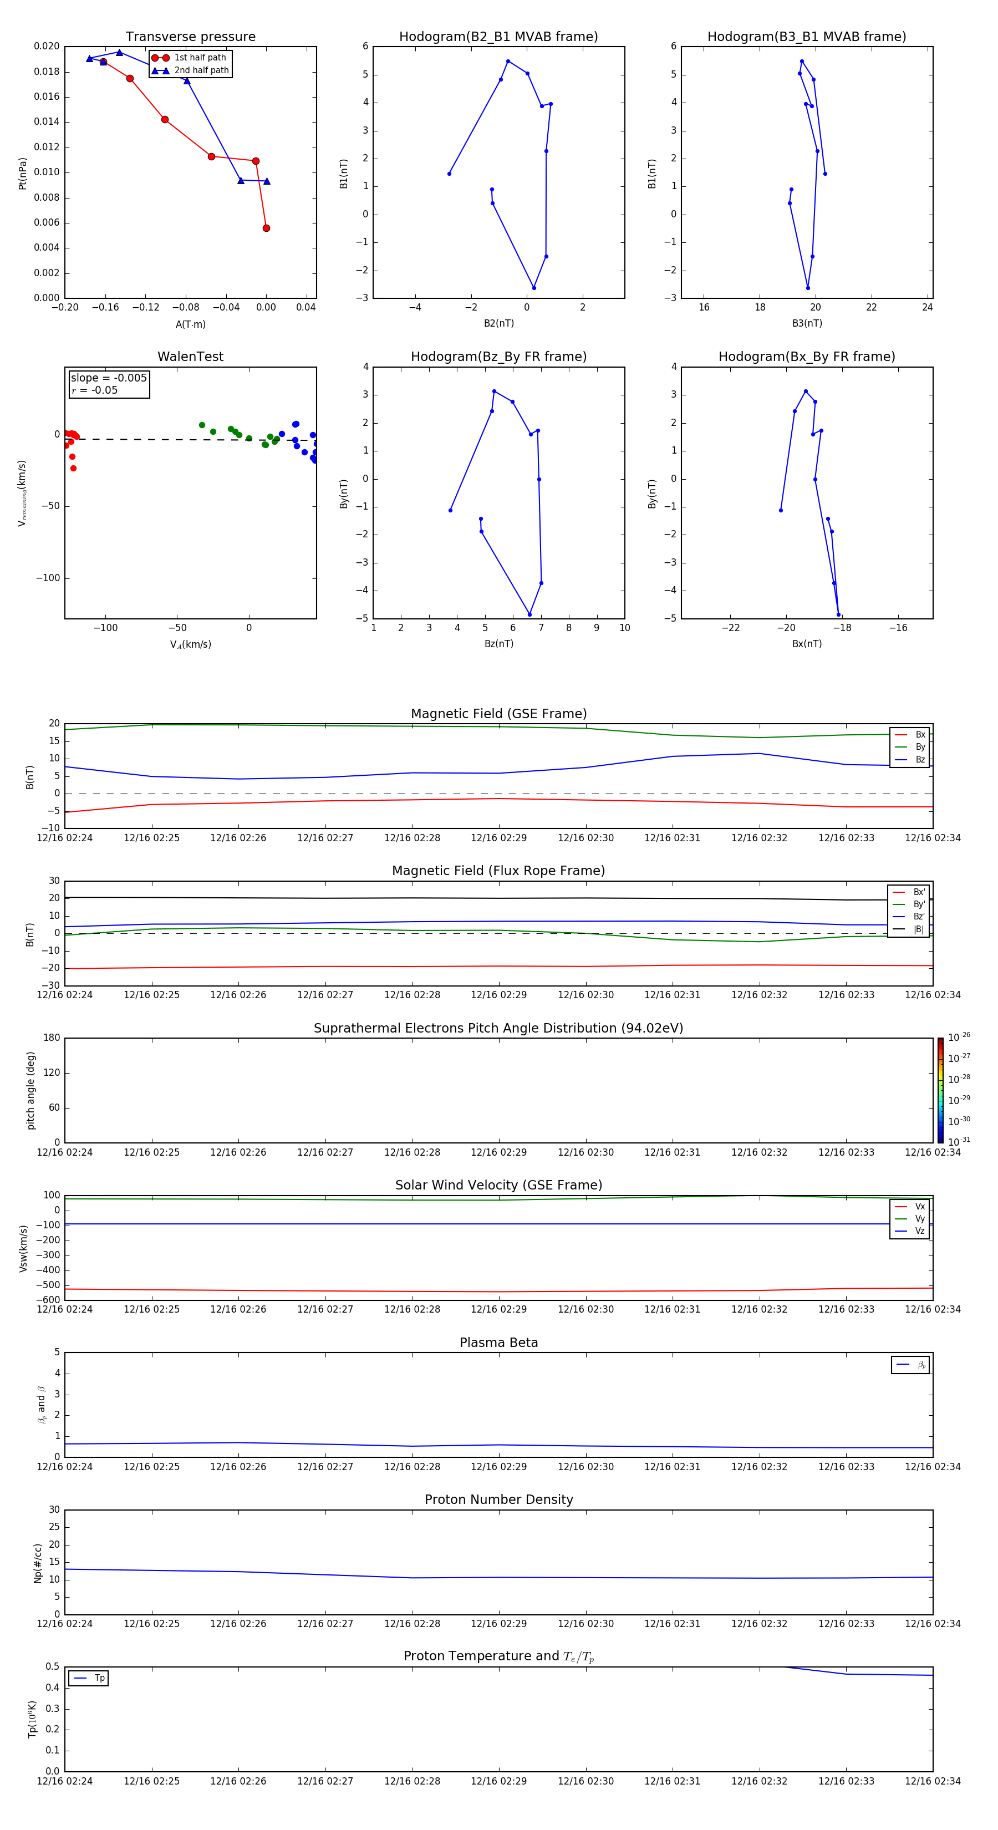Click the Suprathermal Electrons Pitch Angle Distribution title
The image size is (998, 1830).
coord(498,1029)
